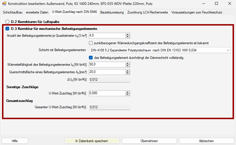Click into the Querschnittsfläche input field
Screen dimensions: 236x145
coord(107,72)
